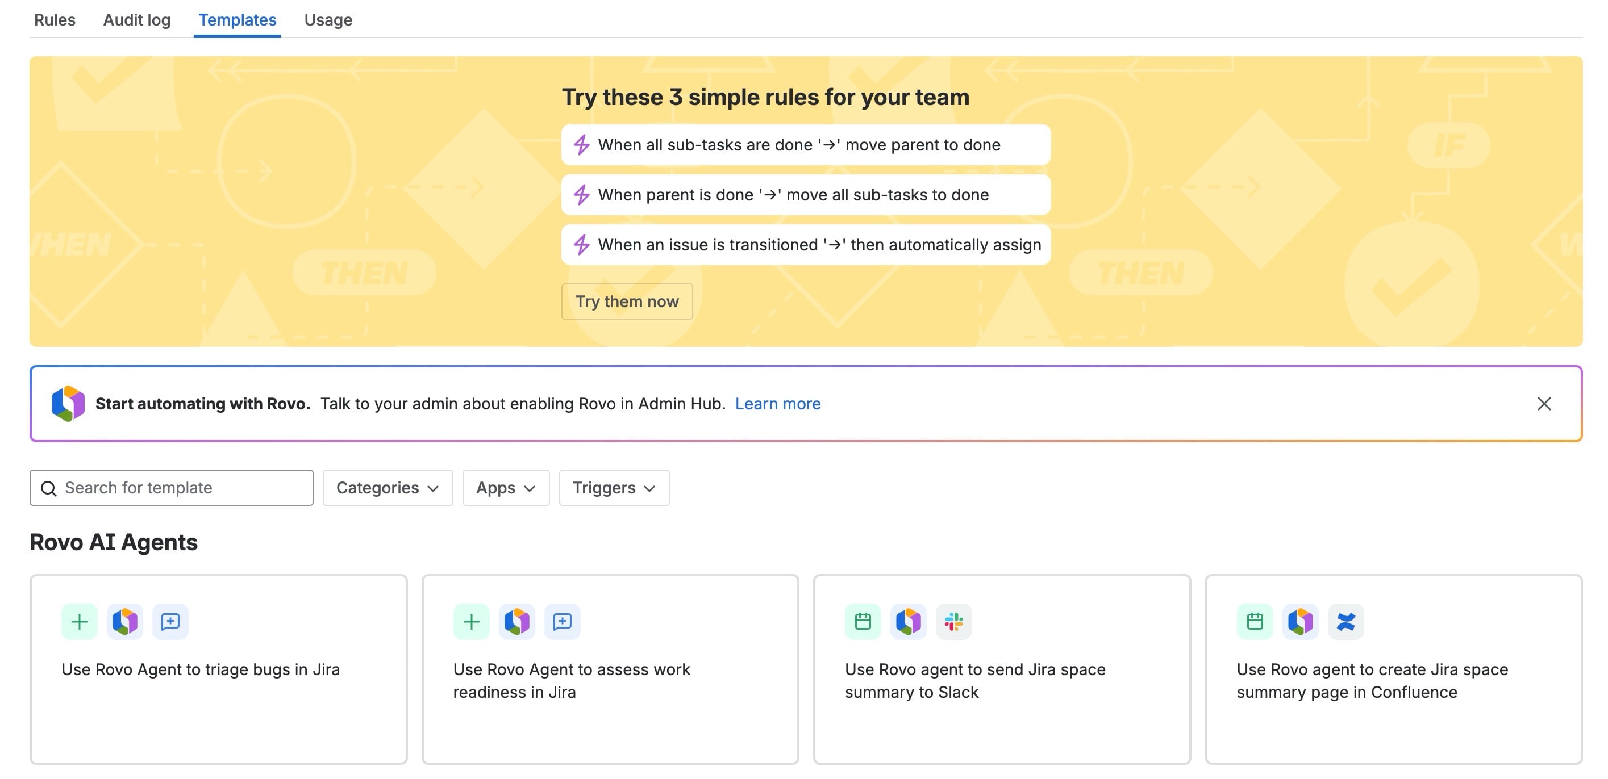Expand the Categories dropdown
Viewport: 1608px width, 779px height.
[x=388, y=488]
